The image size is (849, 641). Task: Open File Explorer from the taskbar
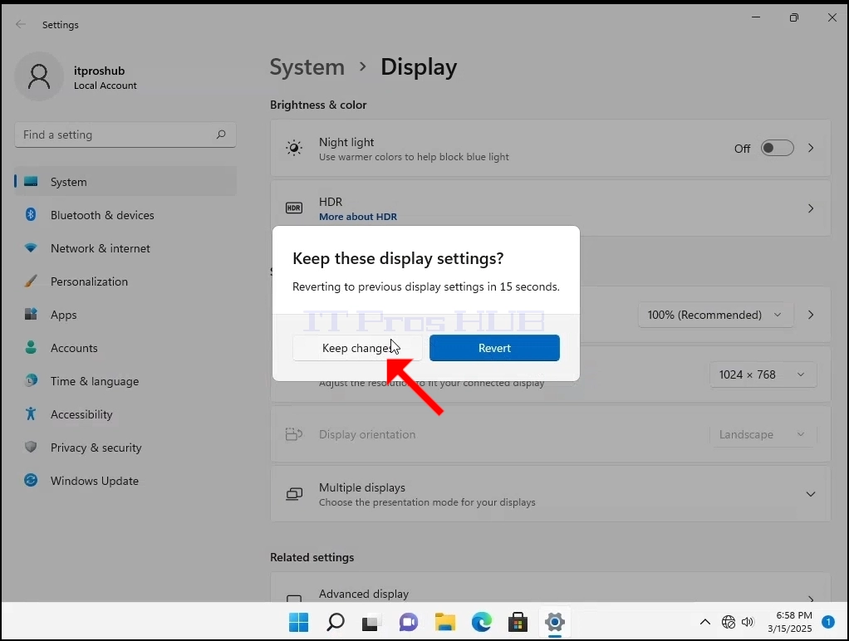(445, 623)
